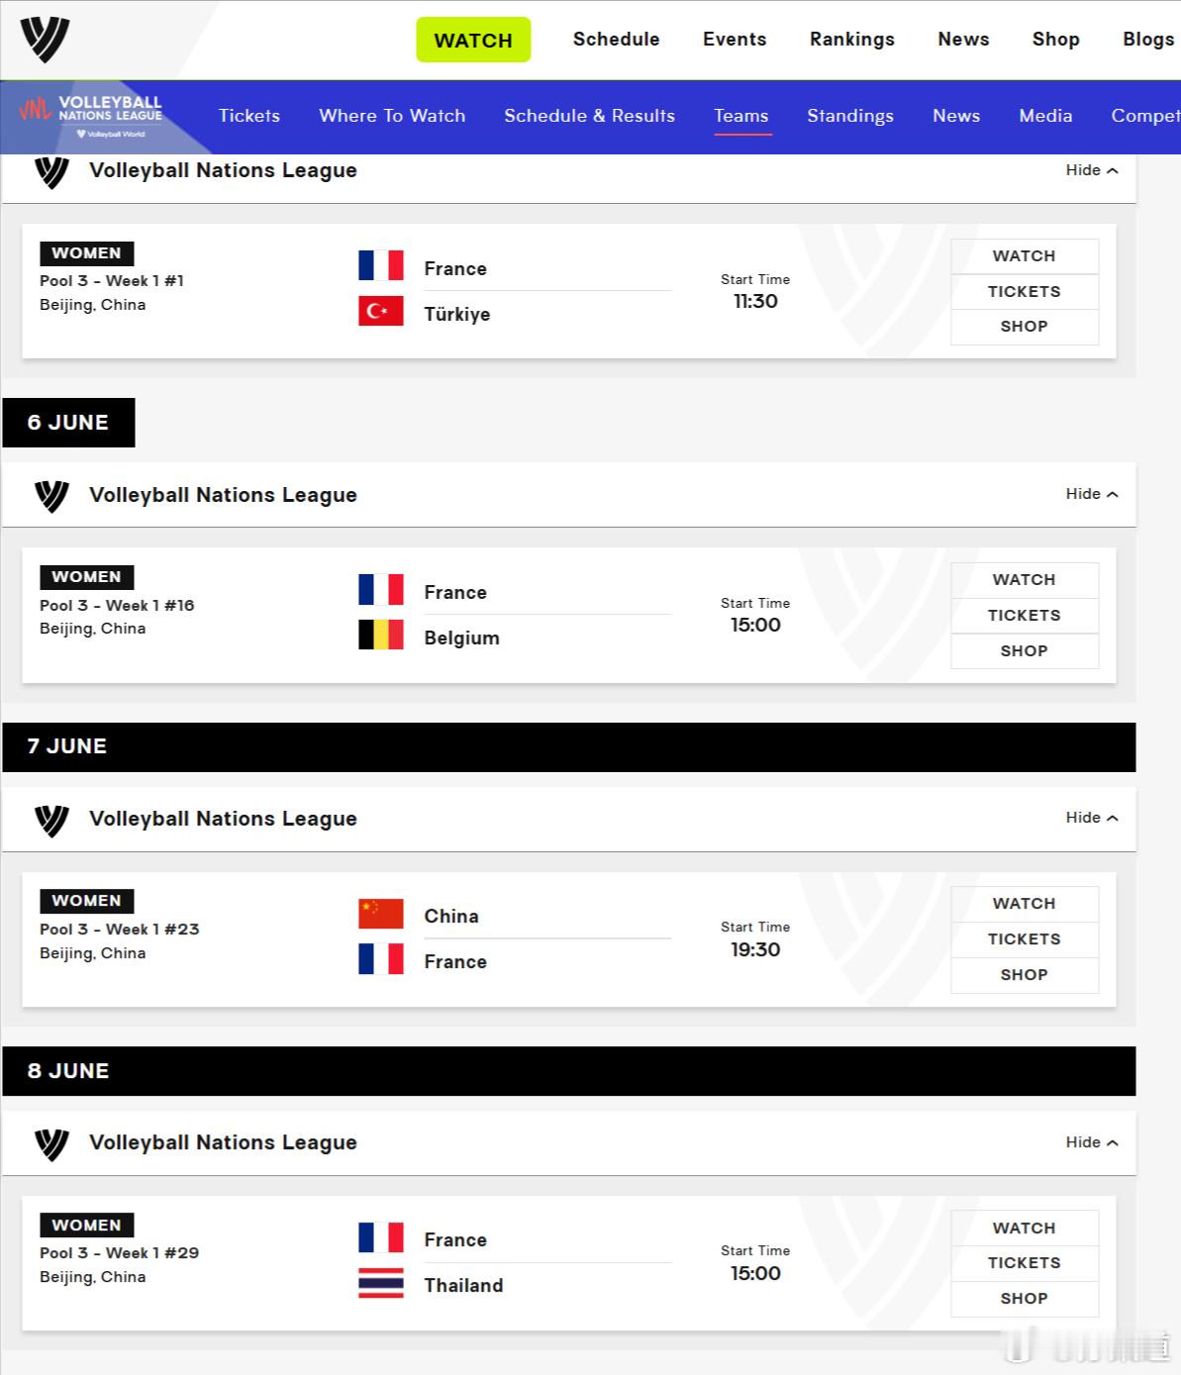Screen dimensions: 1181x1375
Task: Collapse the 6 June section with Hide
Action: pyautogui.click(x=1092, y=494)
